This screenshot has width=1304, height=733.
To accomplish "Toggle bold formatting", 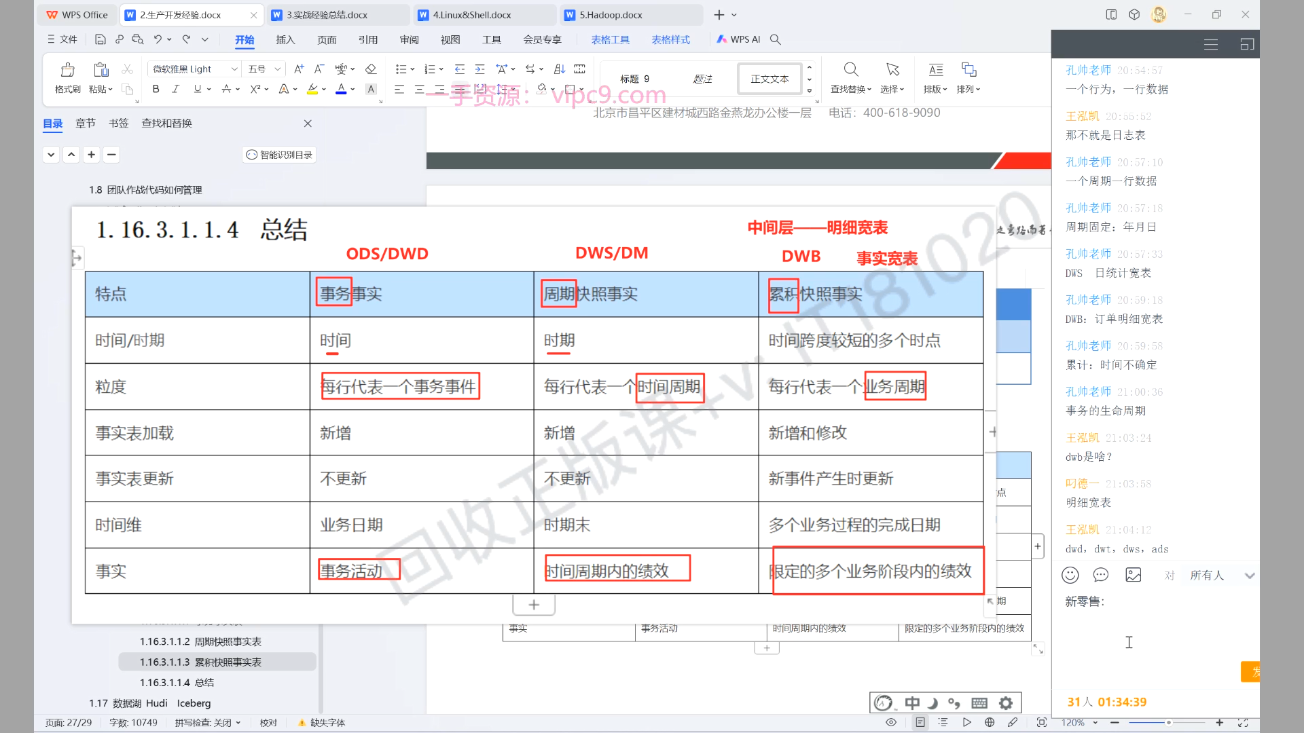I will [156, 89].
